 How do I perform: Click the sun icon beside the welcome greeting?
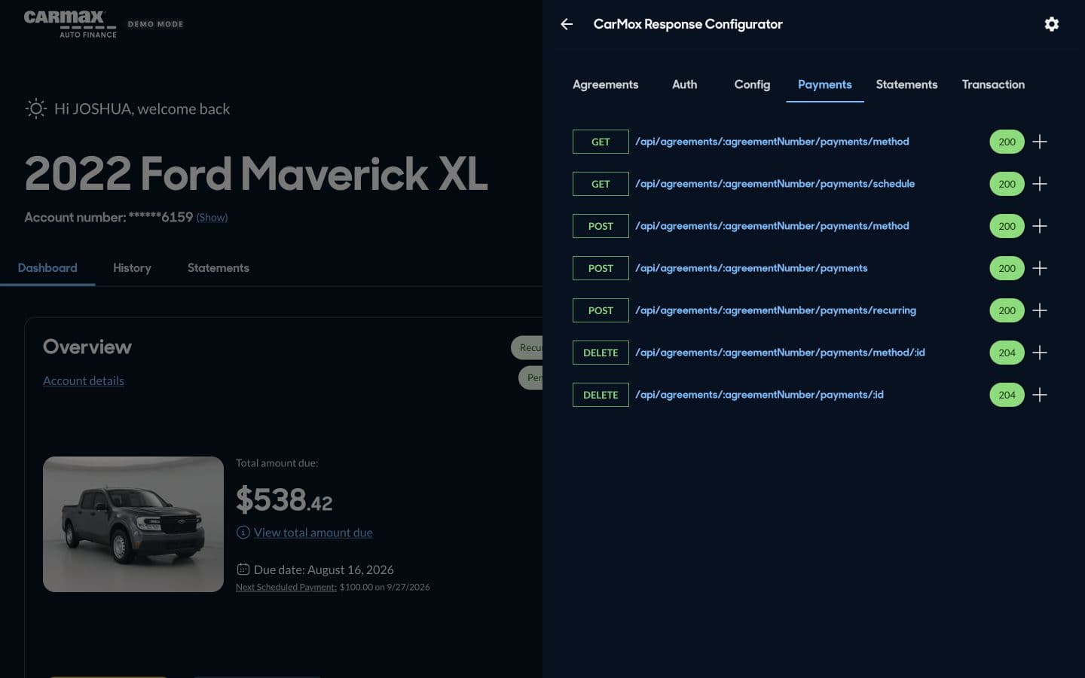(35, 109)
